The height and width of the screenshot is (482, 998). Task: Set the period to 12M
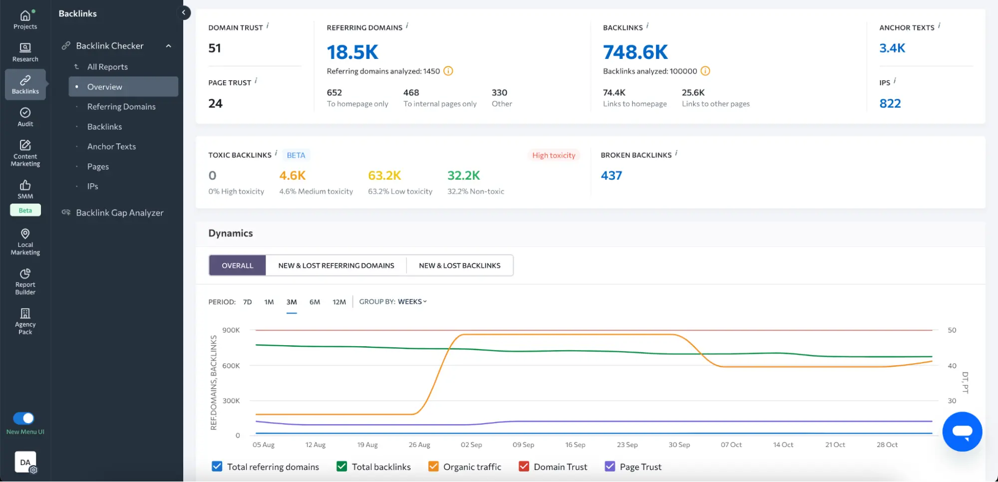pos(339,302)
